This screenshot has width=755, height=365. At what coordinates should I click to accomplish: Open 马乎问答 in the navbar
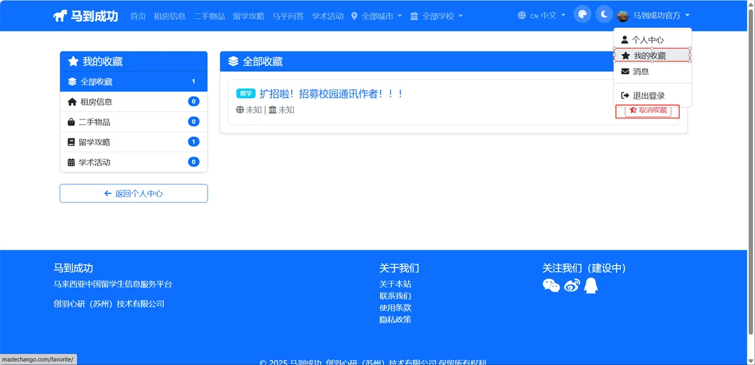[288, 16]
